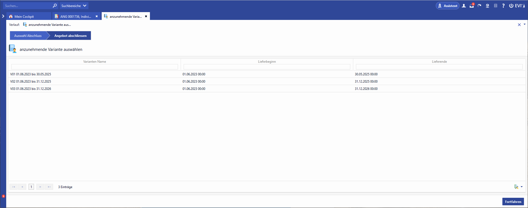
Task: Expand dropdown arrow next to table settings
Action: pyautogui.click(x=522, y=187)
